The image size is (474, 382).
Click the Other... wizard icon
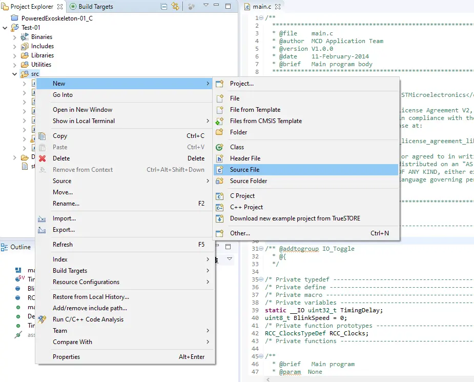click(219, 233)
